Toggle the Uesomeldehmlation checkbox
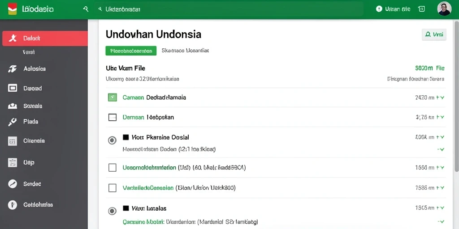459x229 pixels. (113, 168)
